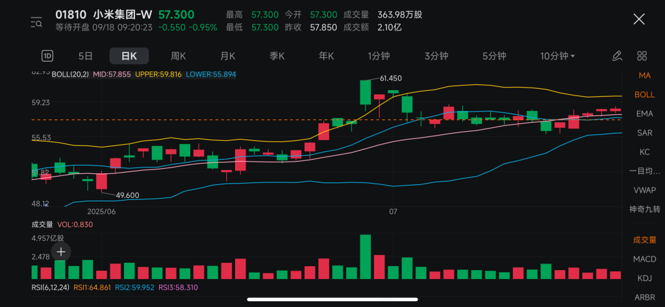
Task: Select the MACD sub-indicator
Action: pyautogui.click(x=644, y=259)
